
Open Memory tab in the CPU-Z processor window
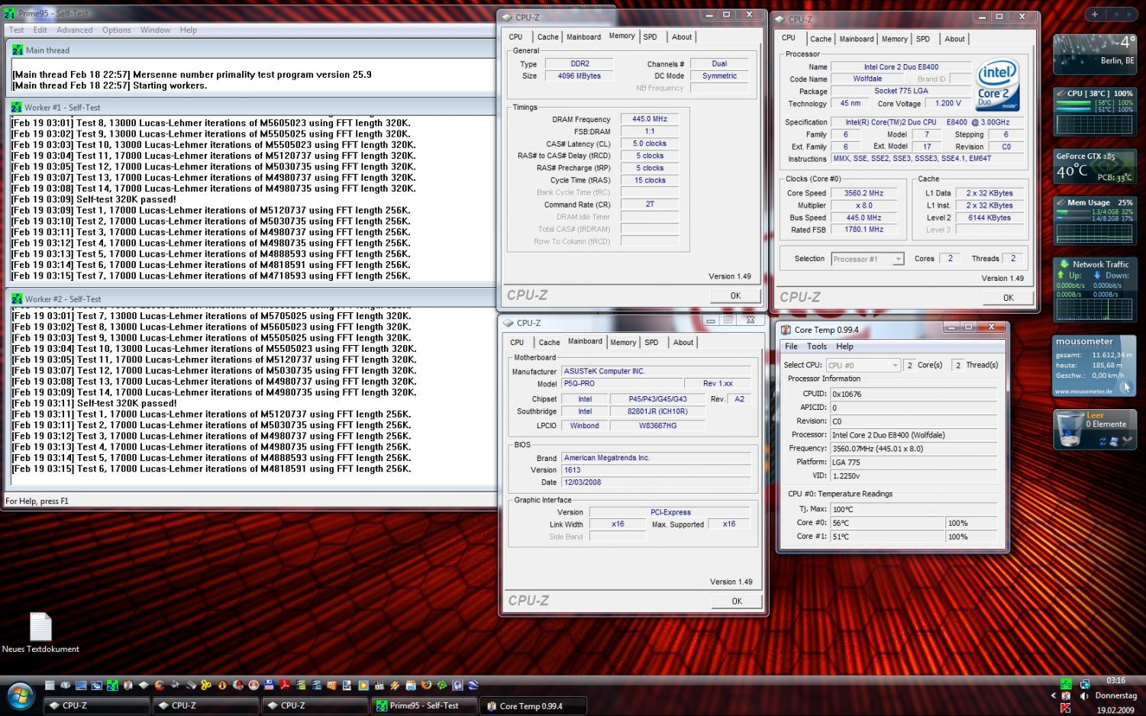(895, 39)
